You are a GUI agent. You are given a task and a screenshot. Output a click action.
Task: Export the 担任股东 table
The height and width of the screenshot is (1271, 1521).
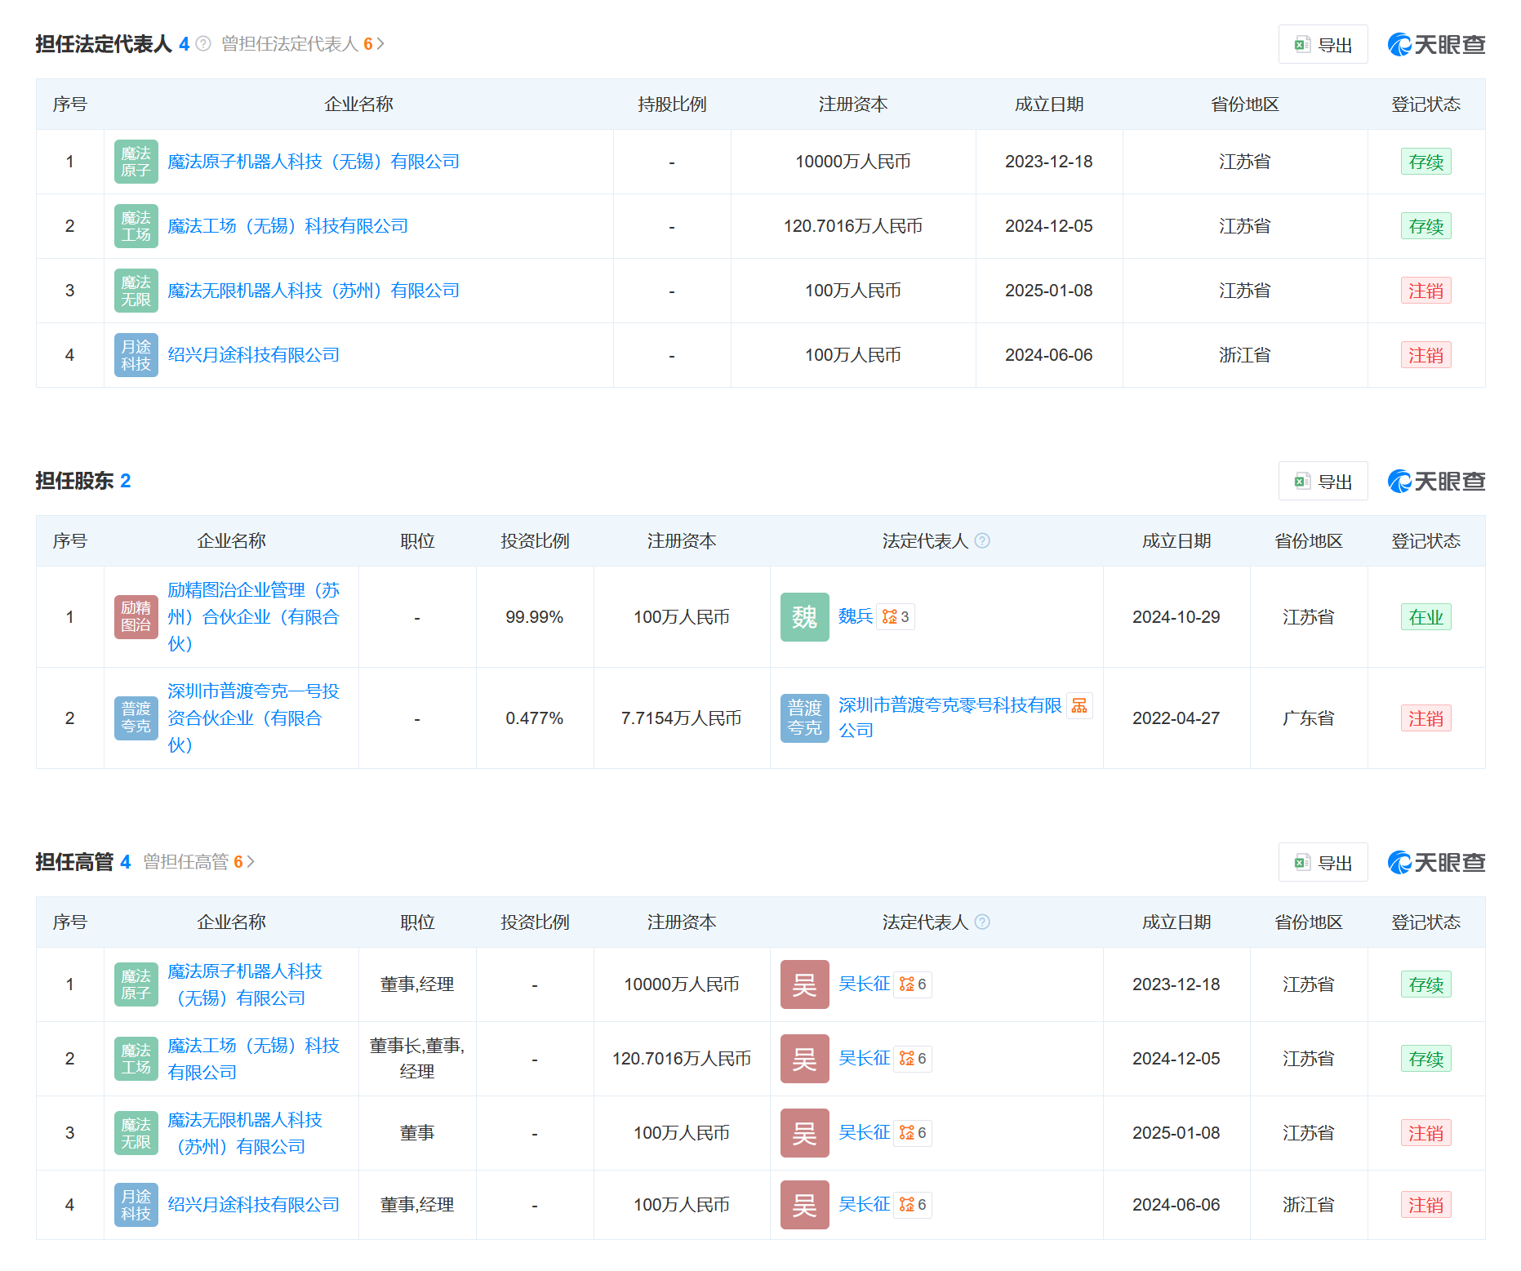[x=1323, y=482]
